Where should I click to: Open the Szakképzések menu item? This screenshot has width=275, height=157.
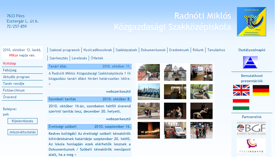pos(126,50)
